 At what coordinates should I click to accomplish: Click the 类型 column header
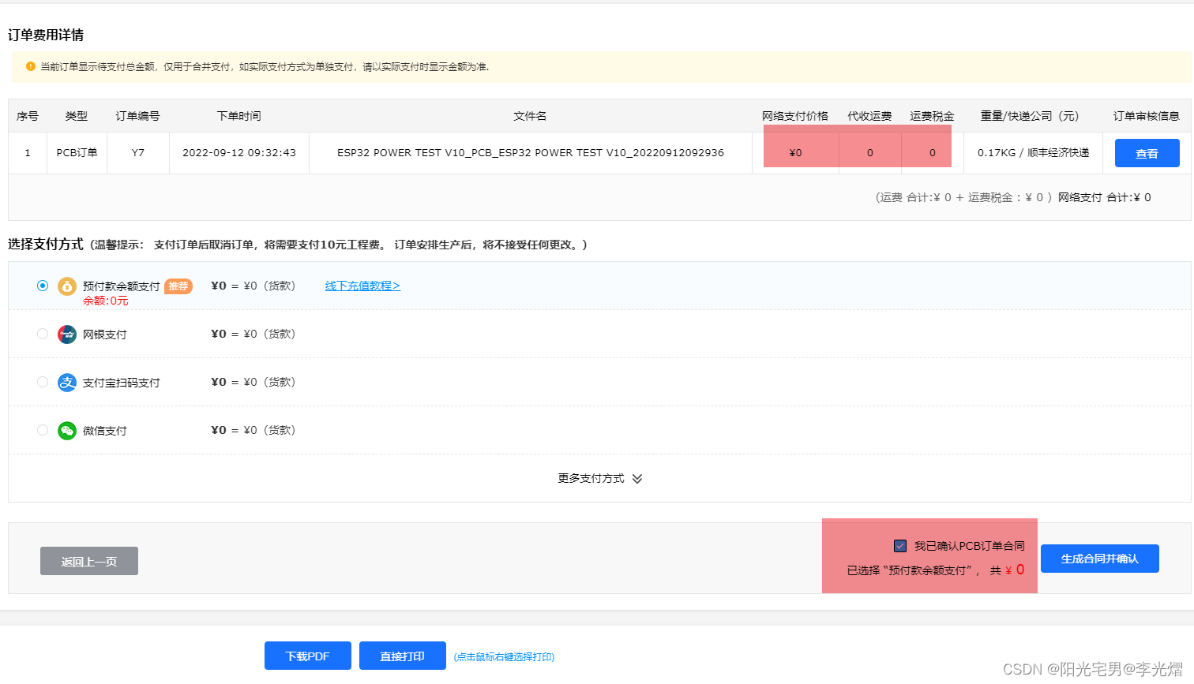[x=77, y=116]
